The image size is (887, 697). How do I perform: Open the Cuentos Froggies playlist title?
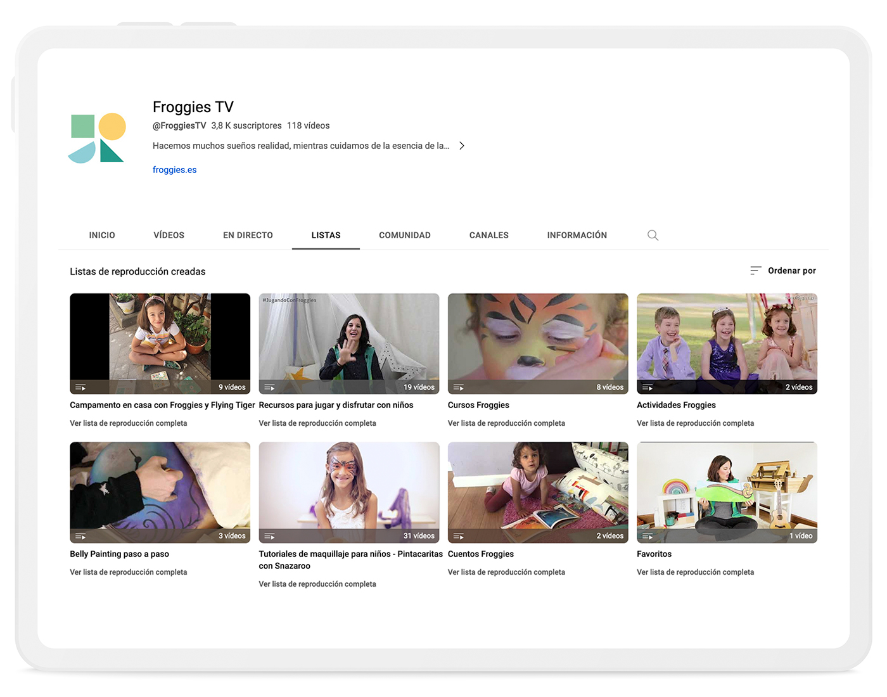480,554
